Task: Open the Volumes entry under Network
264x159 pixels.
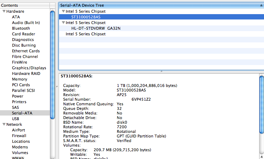Action: point(20,153)
